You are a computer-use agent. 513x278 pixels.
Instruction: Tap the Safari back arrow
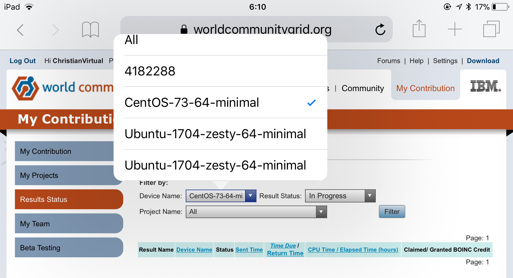click(20, 30)
